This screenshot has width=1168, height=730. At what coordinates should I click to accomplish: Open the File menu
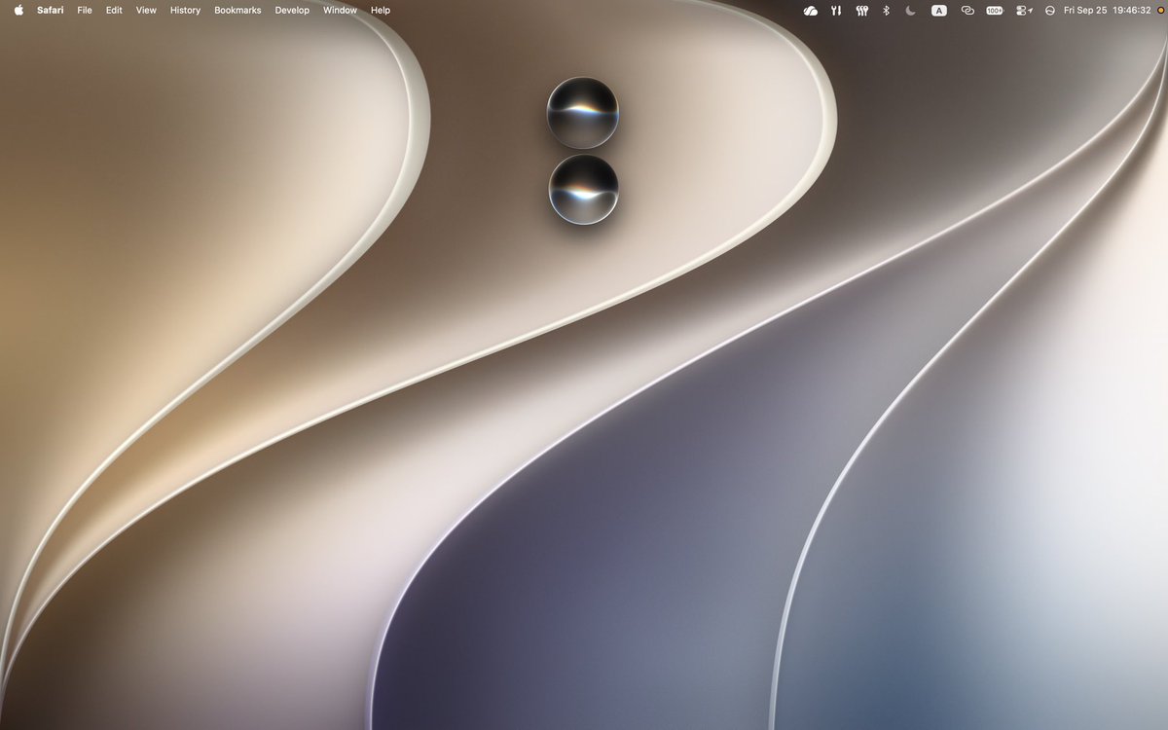click(x=85, y=10)
